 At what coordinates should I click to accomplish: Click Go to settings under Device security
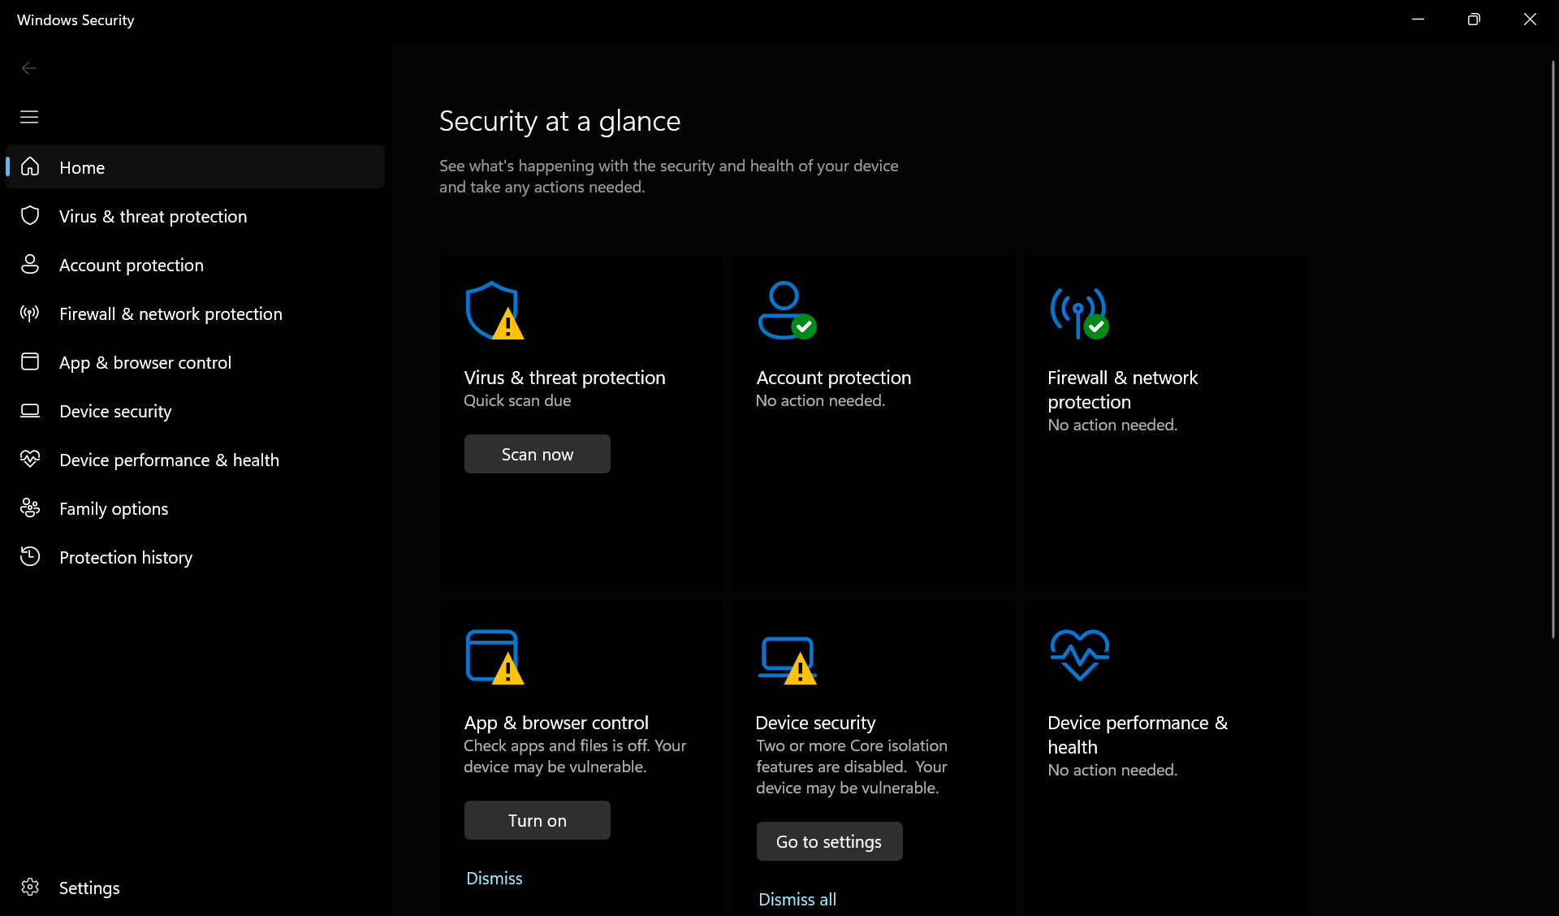pyautogui.click(x=828, y=841)
